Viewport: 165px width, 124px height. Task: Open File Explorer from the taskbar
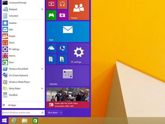coord(24,120)
